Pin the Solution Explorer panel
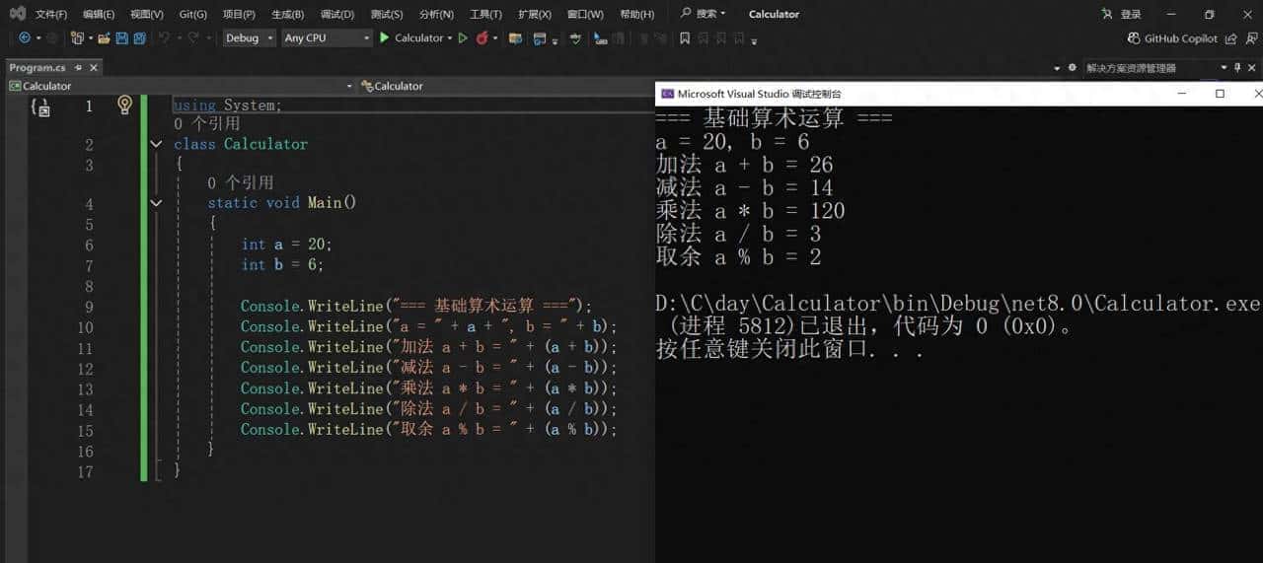 click(1237, 68)
